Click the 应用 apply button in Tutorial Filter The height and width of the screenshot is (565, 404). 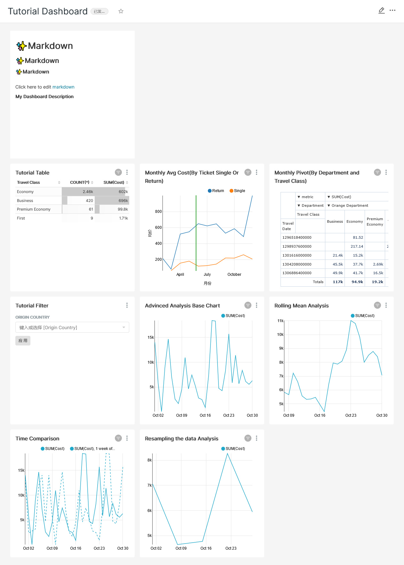(x=23, y=341)
